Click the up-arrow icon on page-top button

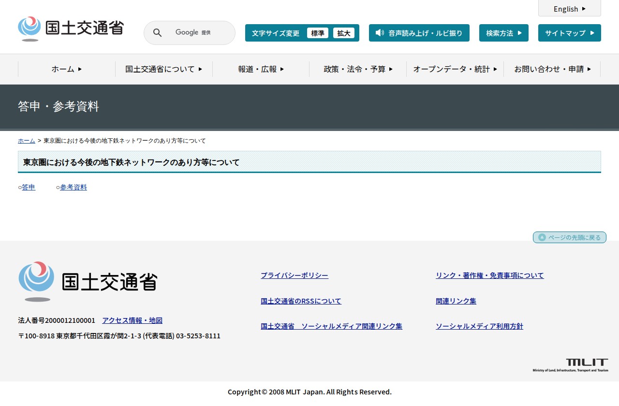click(542, 237)
